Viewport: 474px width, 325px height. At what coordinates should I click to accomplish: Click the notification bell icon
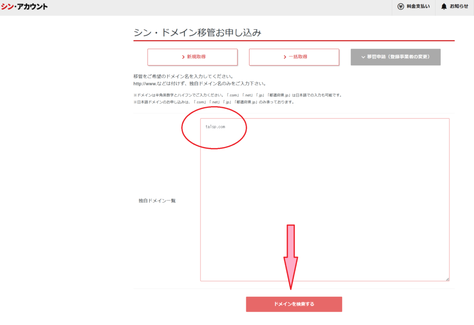point(444,6)
